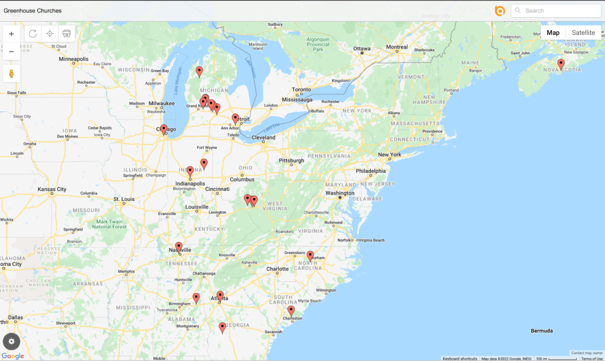
Task: Click the St. Louis city label
Action: point(124,199)
